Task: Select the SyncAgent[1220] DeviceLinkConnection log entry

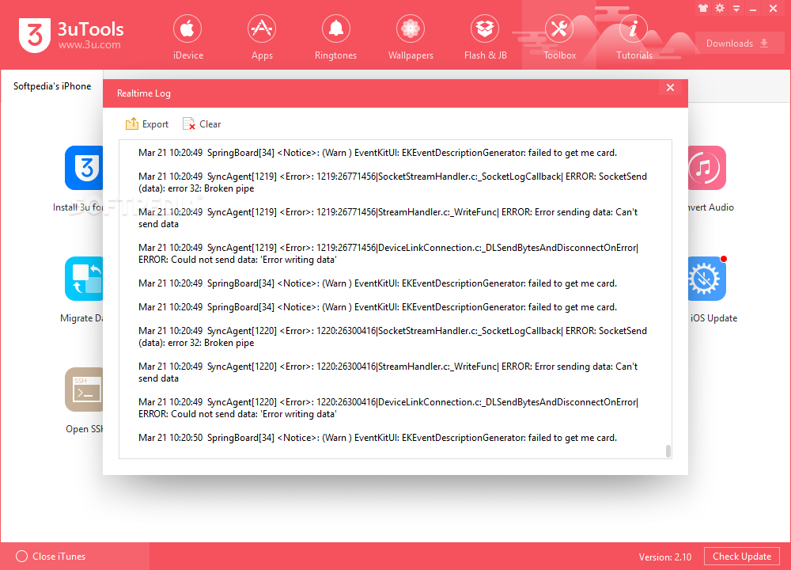Action: [x=388, y=408]
